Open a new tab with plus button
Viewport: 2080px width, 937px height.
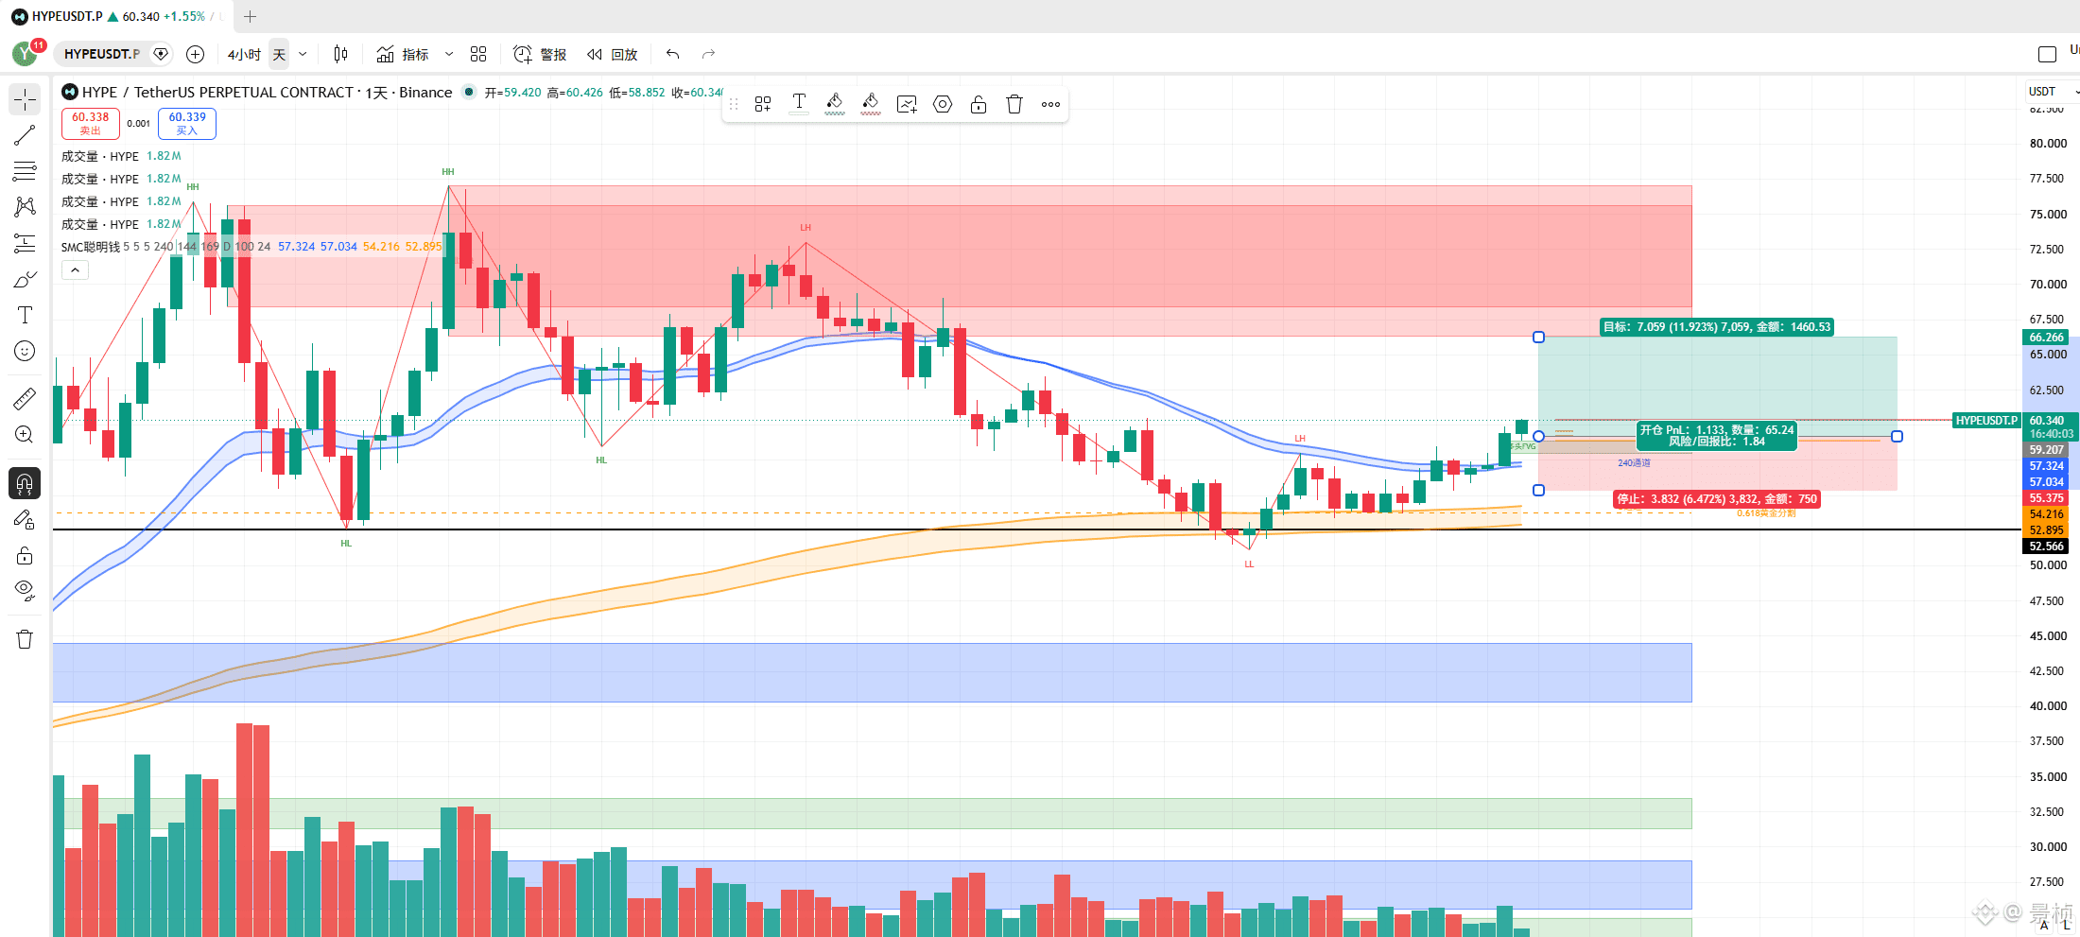tap(250, 16)
